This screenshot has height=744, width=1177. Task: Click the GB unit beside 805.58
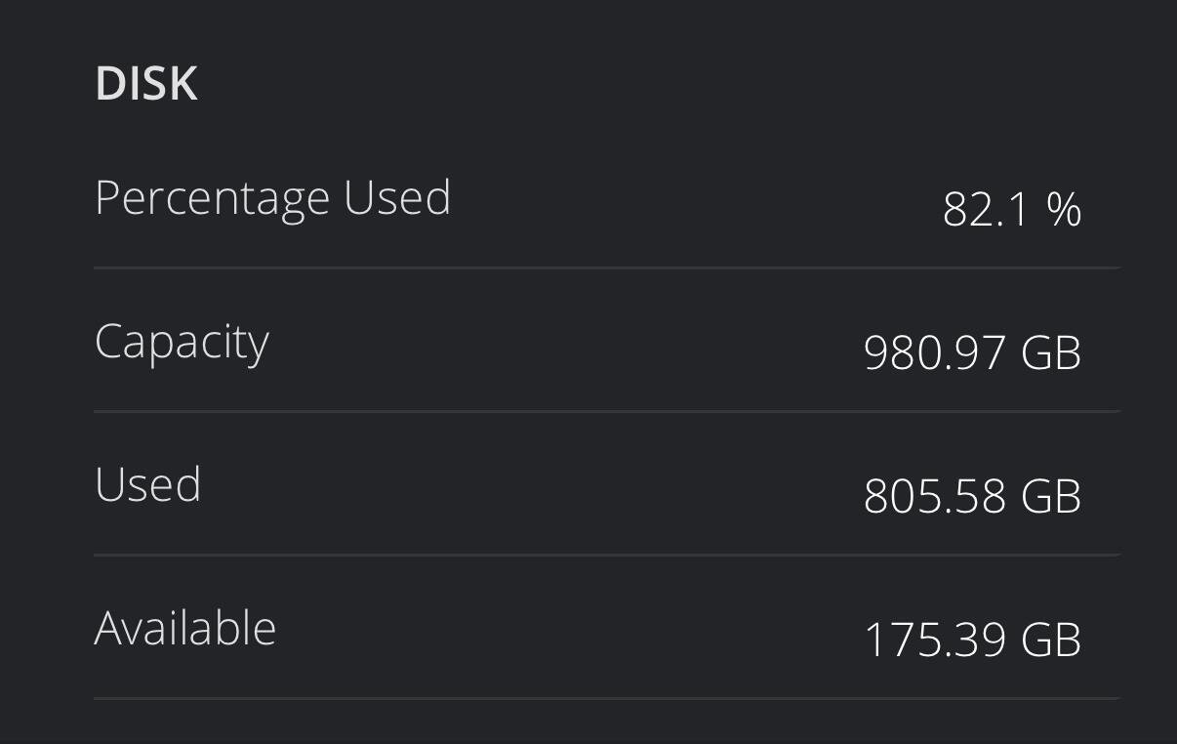tap(1051, 496)
